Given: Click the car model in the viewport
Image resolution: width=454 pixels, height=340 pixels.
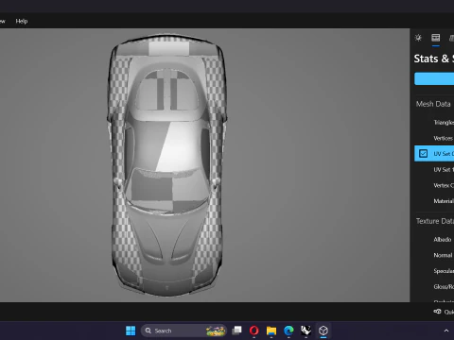Looking at the screenshot, I should coord(167,165).
